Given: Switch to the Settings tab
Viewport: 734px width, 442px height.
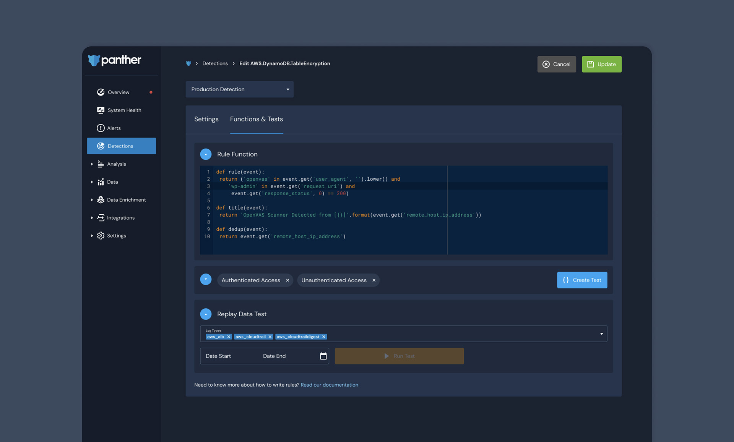Looking at the screenshot, I should (206, 119).
